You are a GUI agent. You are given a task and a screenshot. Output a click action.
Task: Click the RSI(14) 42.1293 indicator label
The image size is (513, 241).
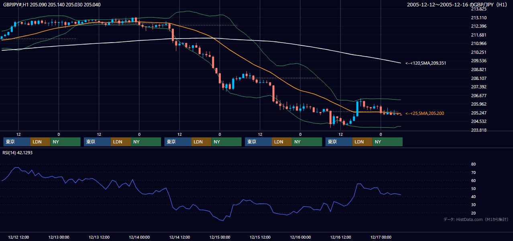point(18,153)
